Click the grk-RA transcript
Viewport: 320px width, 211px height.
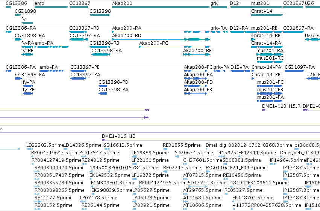click(219, 32)
